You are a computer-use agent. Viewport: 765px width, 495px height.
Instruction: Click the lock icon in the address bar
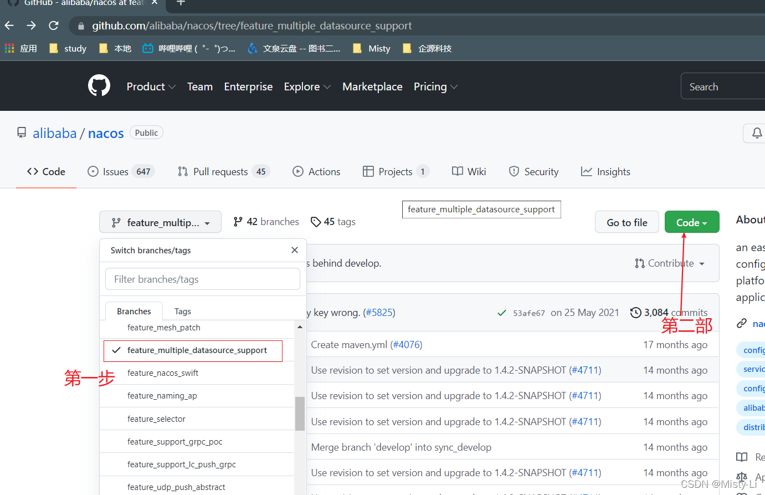81,26
